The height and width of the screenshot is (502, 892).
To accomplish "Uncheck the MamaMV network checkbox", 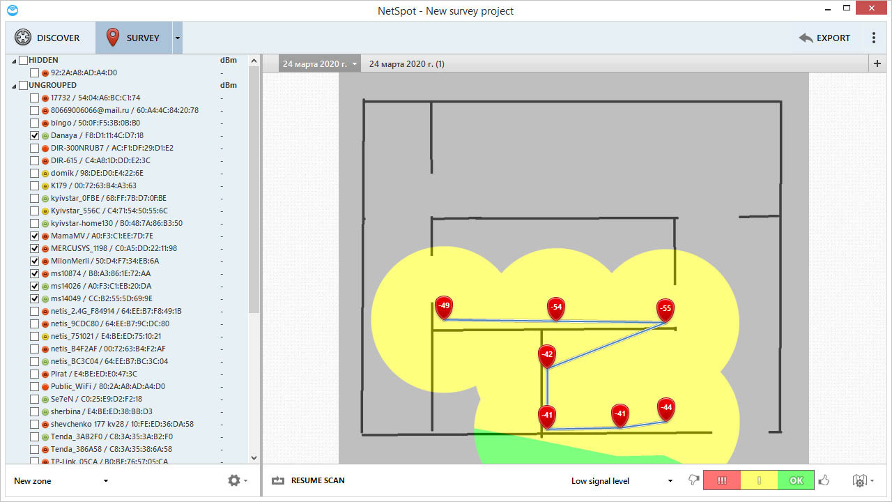I will [x=35, y=236].
